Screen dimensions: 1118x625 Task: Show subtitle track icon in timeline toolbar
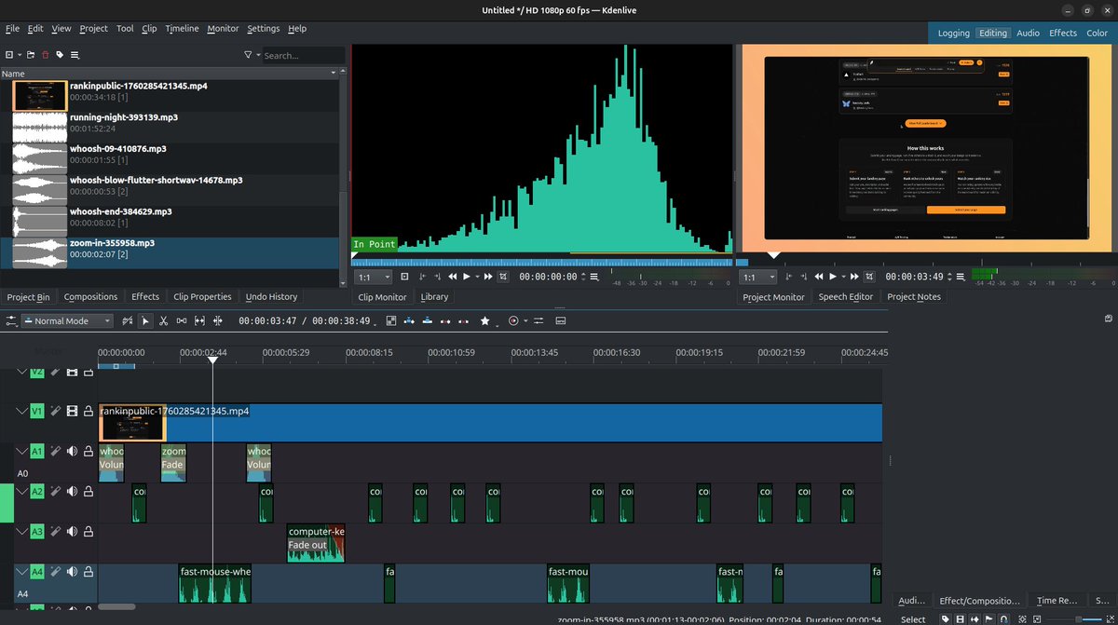click(560, 320)
